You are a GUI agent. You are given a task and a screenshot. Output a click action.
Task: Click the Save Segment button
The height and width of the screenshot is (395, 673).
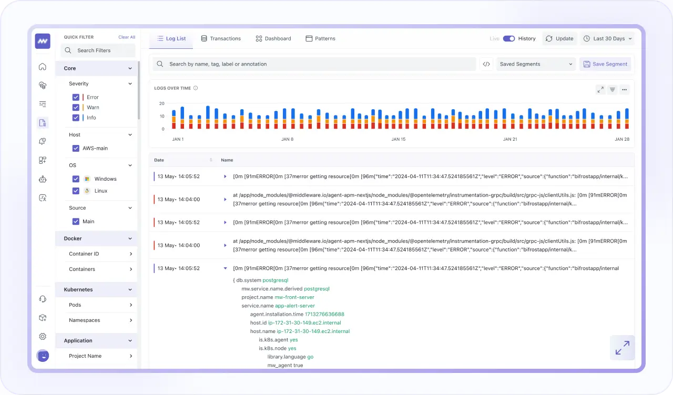pyautogui.click(x=605, y=64)
